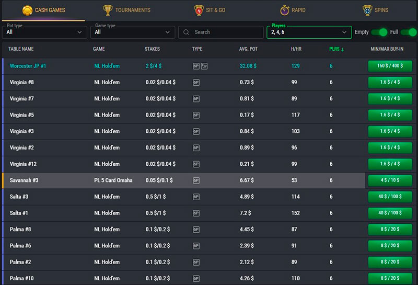Open the Spins tab
The image size is (418, 285).
click(x=375, y=10)
